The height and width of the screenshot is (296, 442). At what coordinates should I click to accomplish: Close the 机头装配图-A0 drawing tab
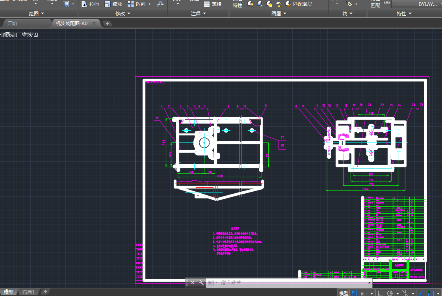point(94,23)
